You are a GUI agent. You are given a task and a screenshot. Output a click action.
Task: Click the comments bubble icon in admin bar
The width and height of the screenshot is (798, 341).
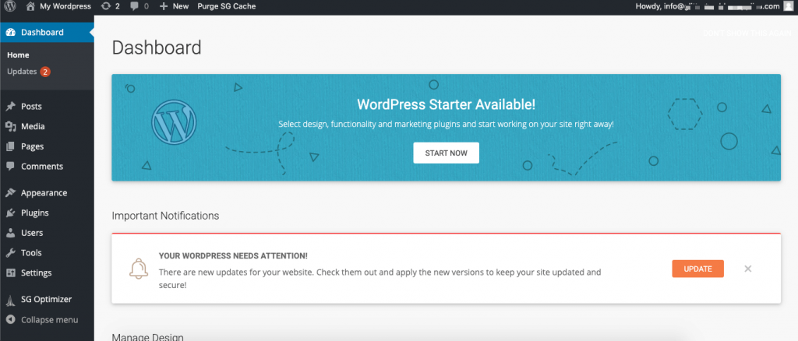coord(134,6)
